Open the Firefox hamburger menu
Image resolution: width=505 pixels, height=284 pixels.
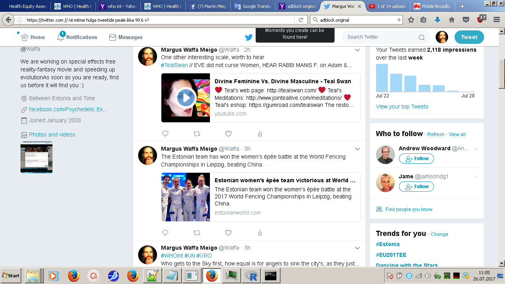pyautogui.click(x=496, y=20)
